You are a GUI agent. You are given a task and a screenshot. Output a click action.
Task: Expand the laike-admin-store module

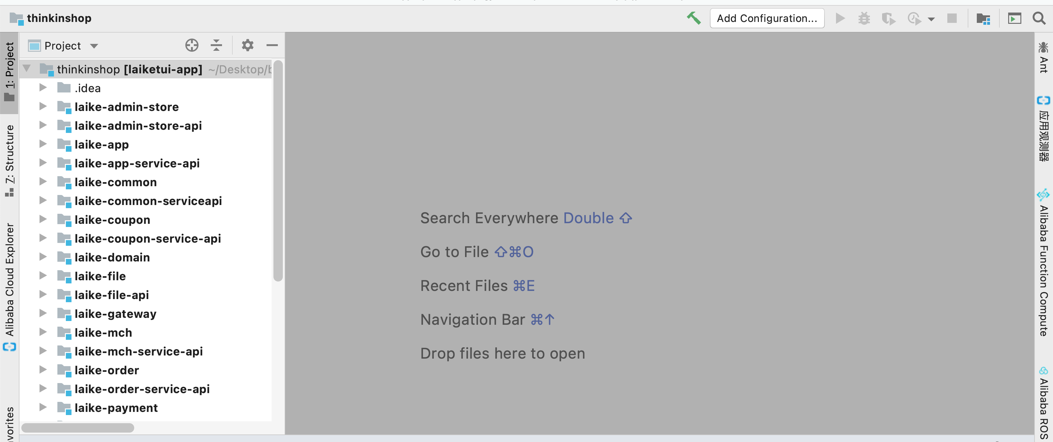(43, 106)
